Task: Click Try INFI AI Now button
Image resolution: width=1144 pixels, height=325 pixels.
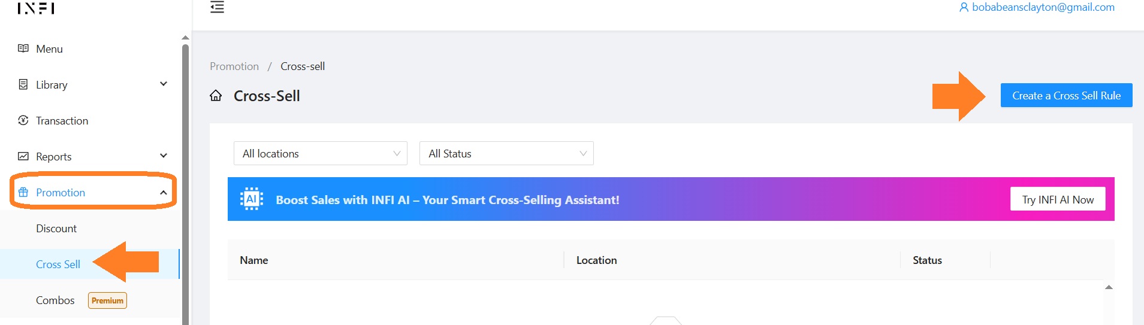Action: [x=1057, y=199]
